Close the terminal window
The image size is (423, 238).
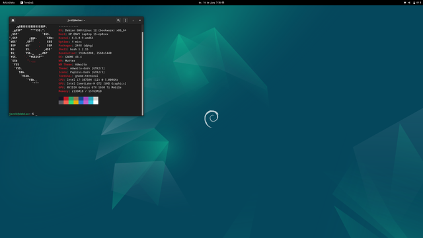coord(139,20)
